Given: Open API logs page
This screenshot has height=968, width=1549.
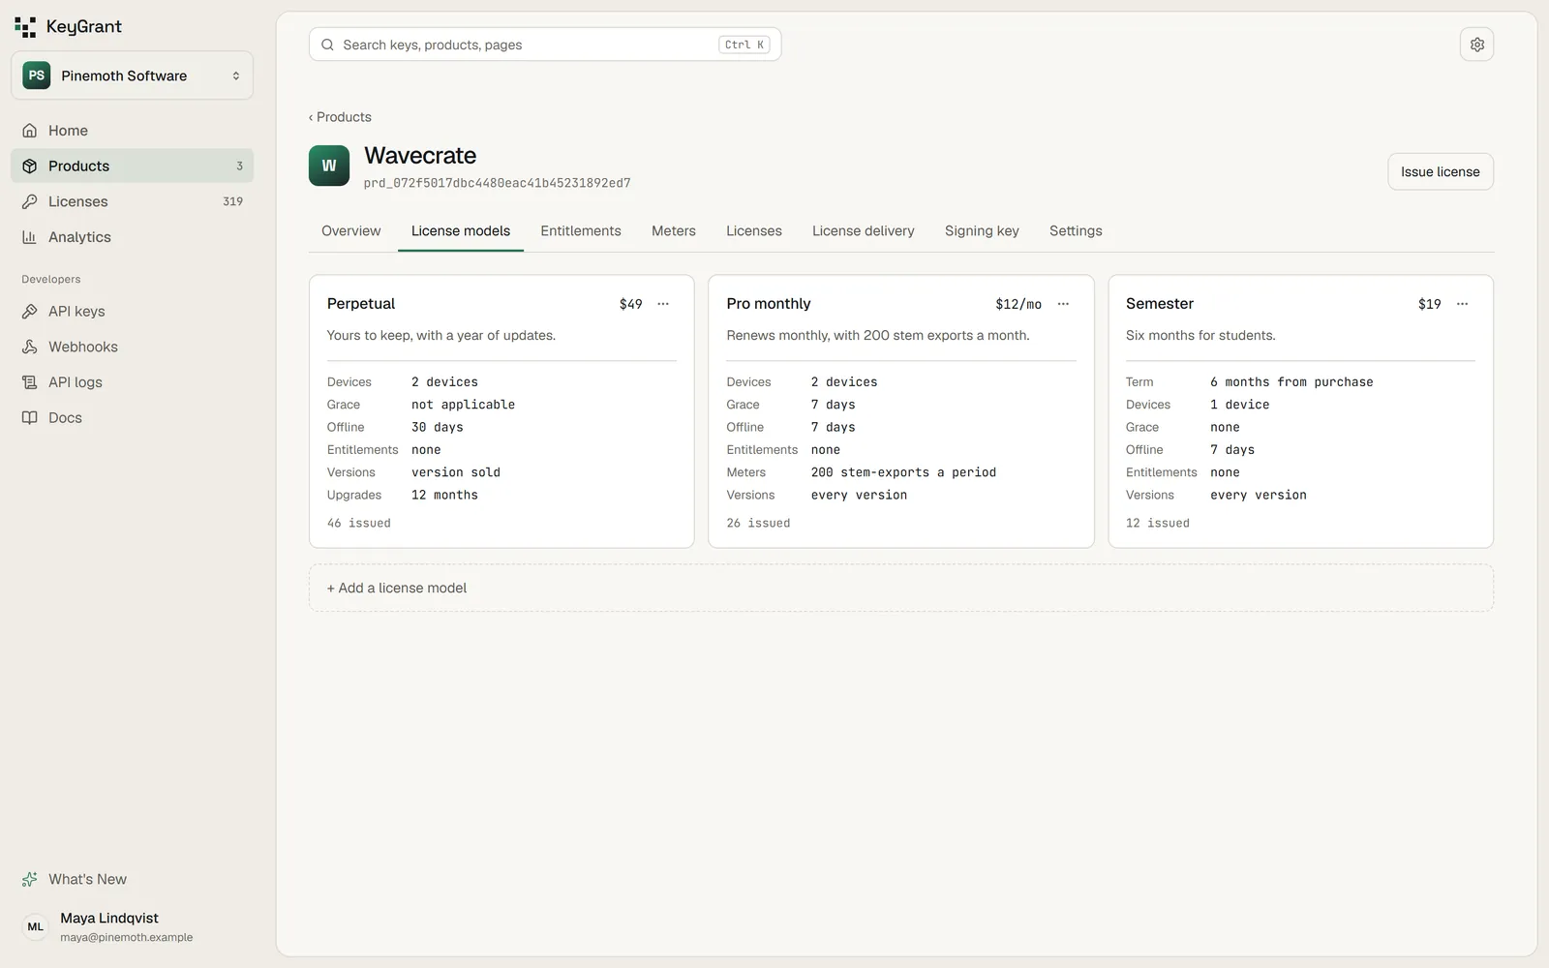Looking at the screenshot, I should pos(132,382).
